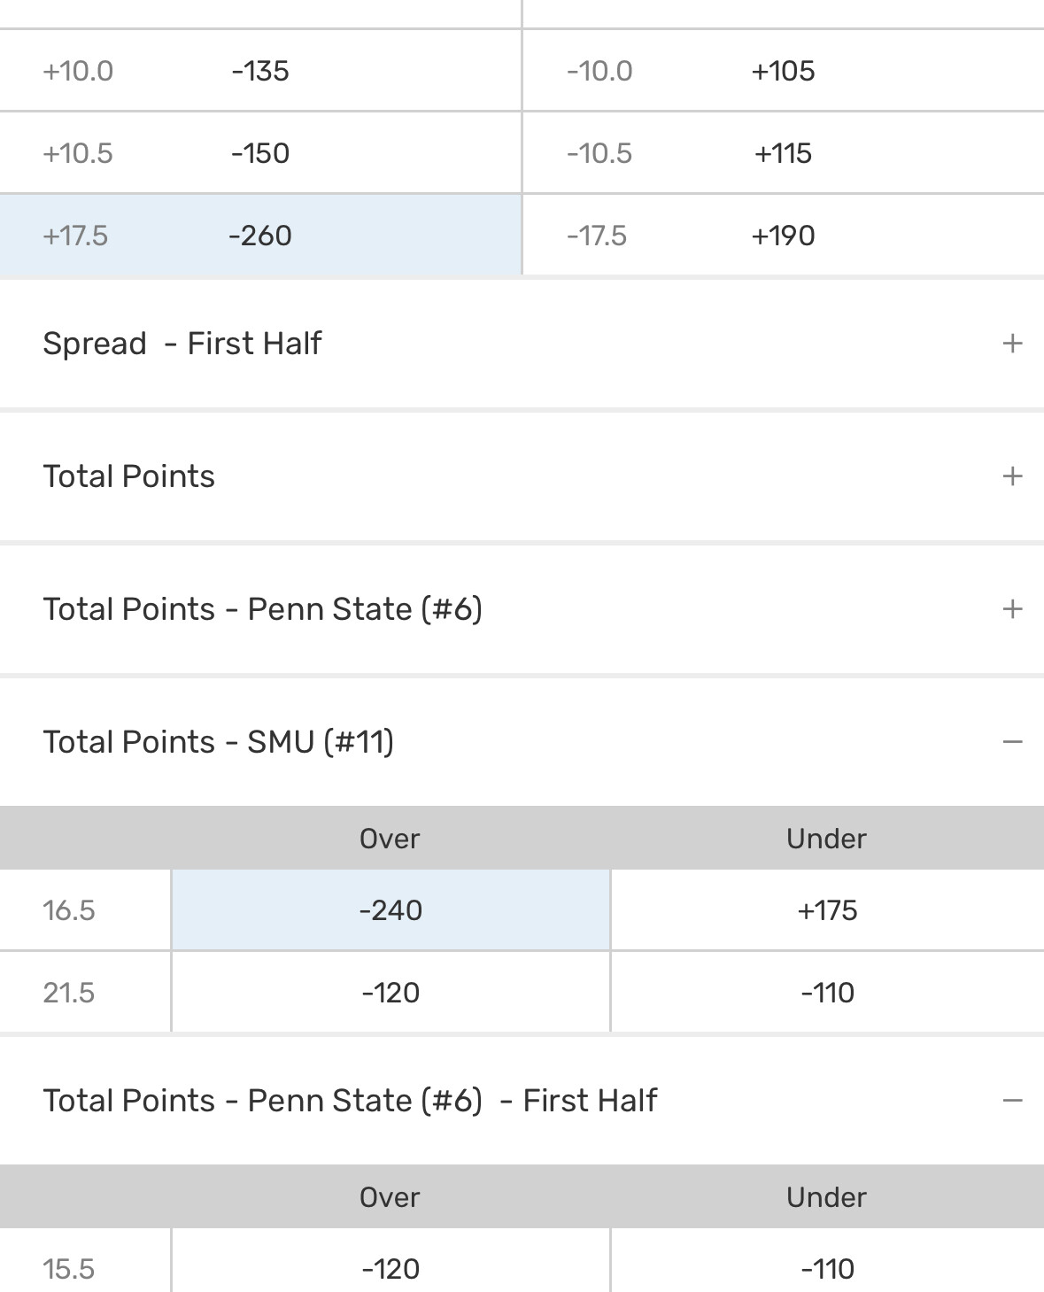Image resolution: width=1044 pixels, height=1292 pixels.
Task: Deselect the +17.5 spread at -260
Action: [260, 236]
